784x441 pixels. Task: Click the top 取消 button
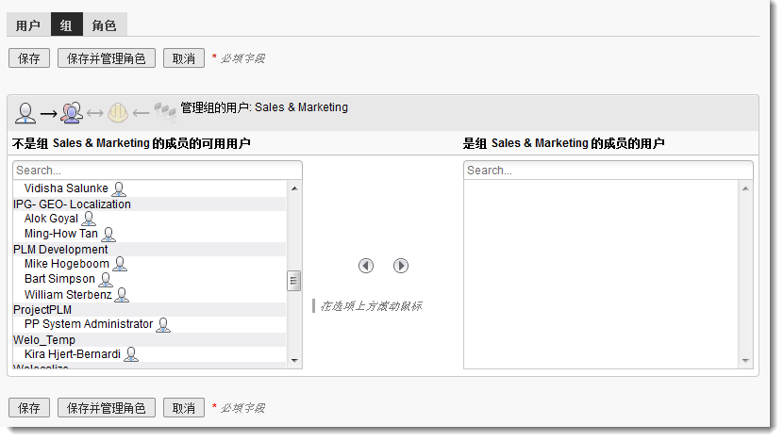pyautogui.click(x=184, y=58)
